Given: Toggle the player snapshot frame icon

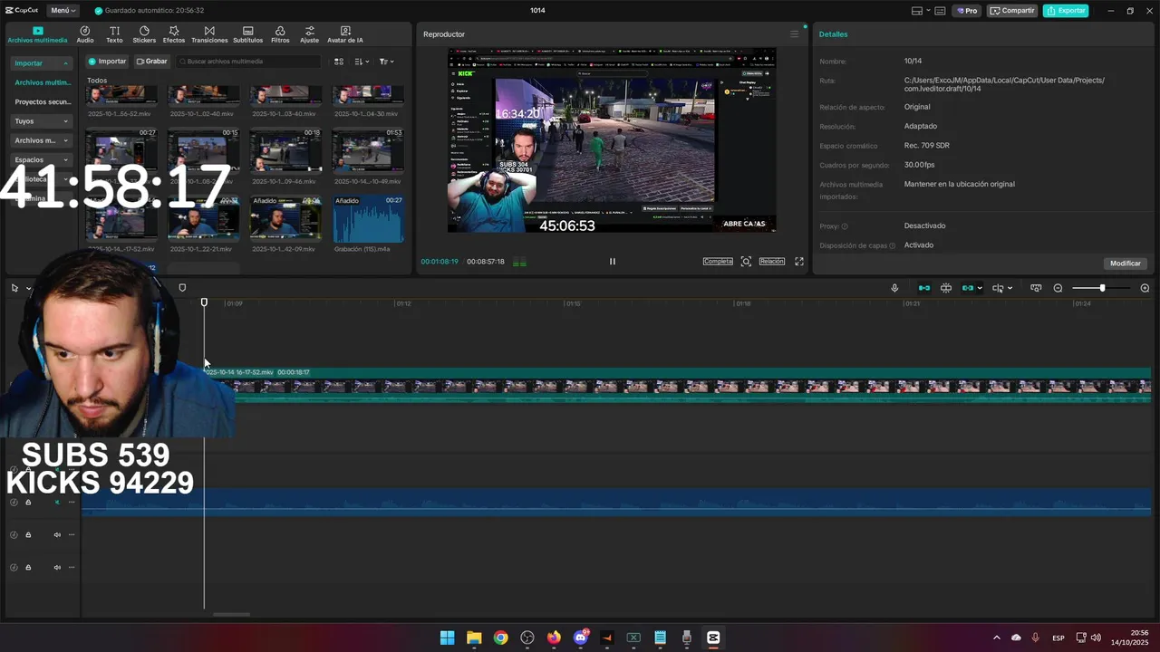Looking at the screenshot, I should [x=746, y=262].
